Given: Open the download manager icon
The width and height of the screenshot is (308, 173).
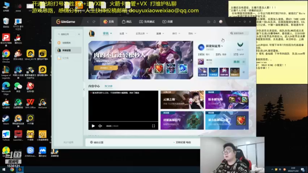Looking at the screenshot, I should click(214, 22).
